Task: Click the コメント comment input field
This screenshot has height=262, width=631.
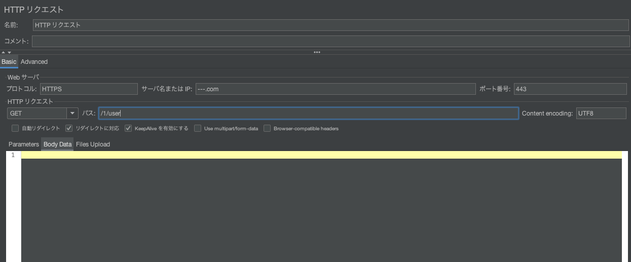Action: tap(331, 41)
